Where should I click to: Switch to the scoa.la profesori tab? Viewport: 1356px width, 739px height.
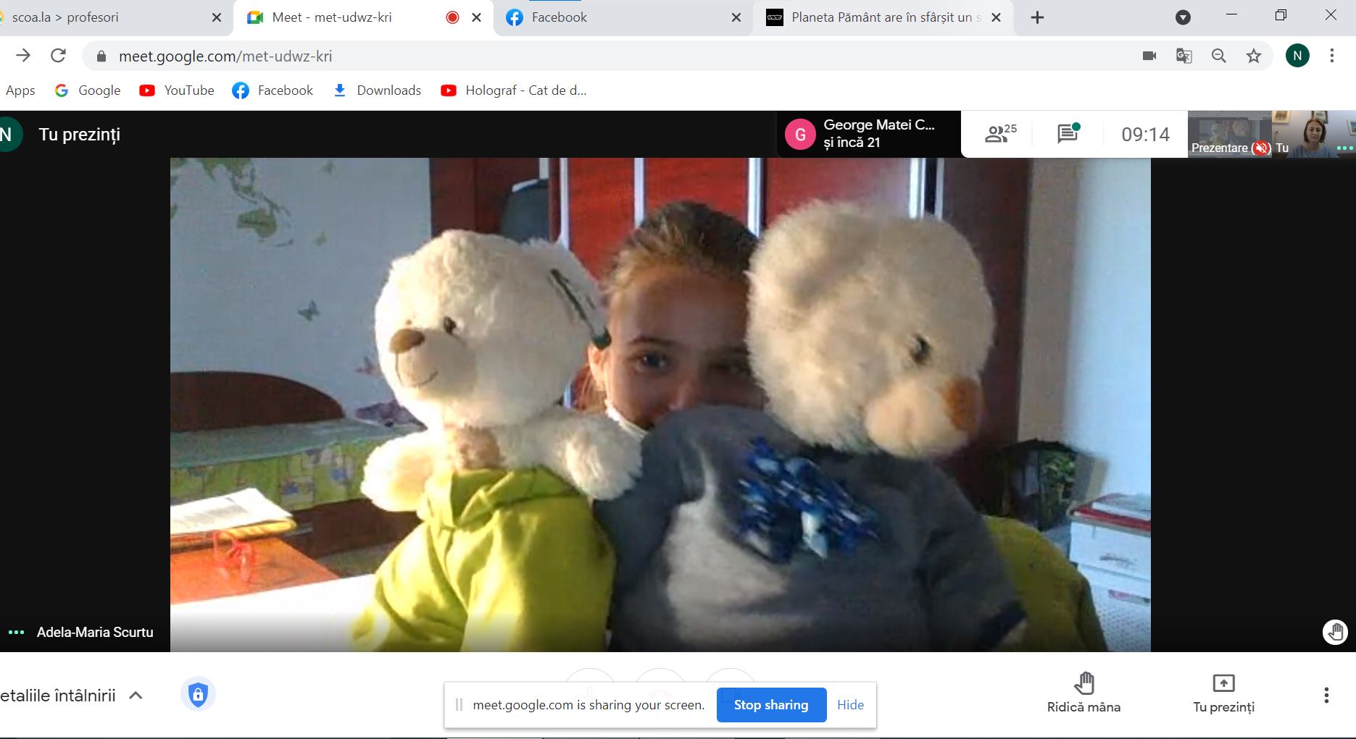[x=65, y=17]
